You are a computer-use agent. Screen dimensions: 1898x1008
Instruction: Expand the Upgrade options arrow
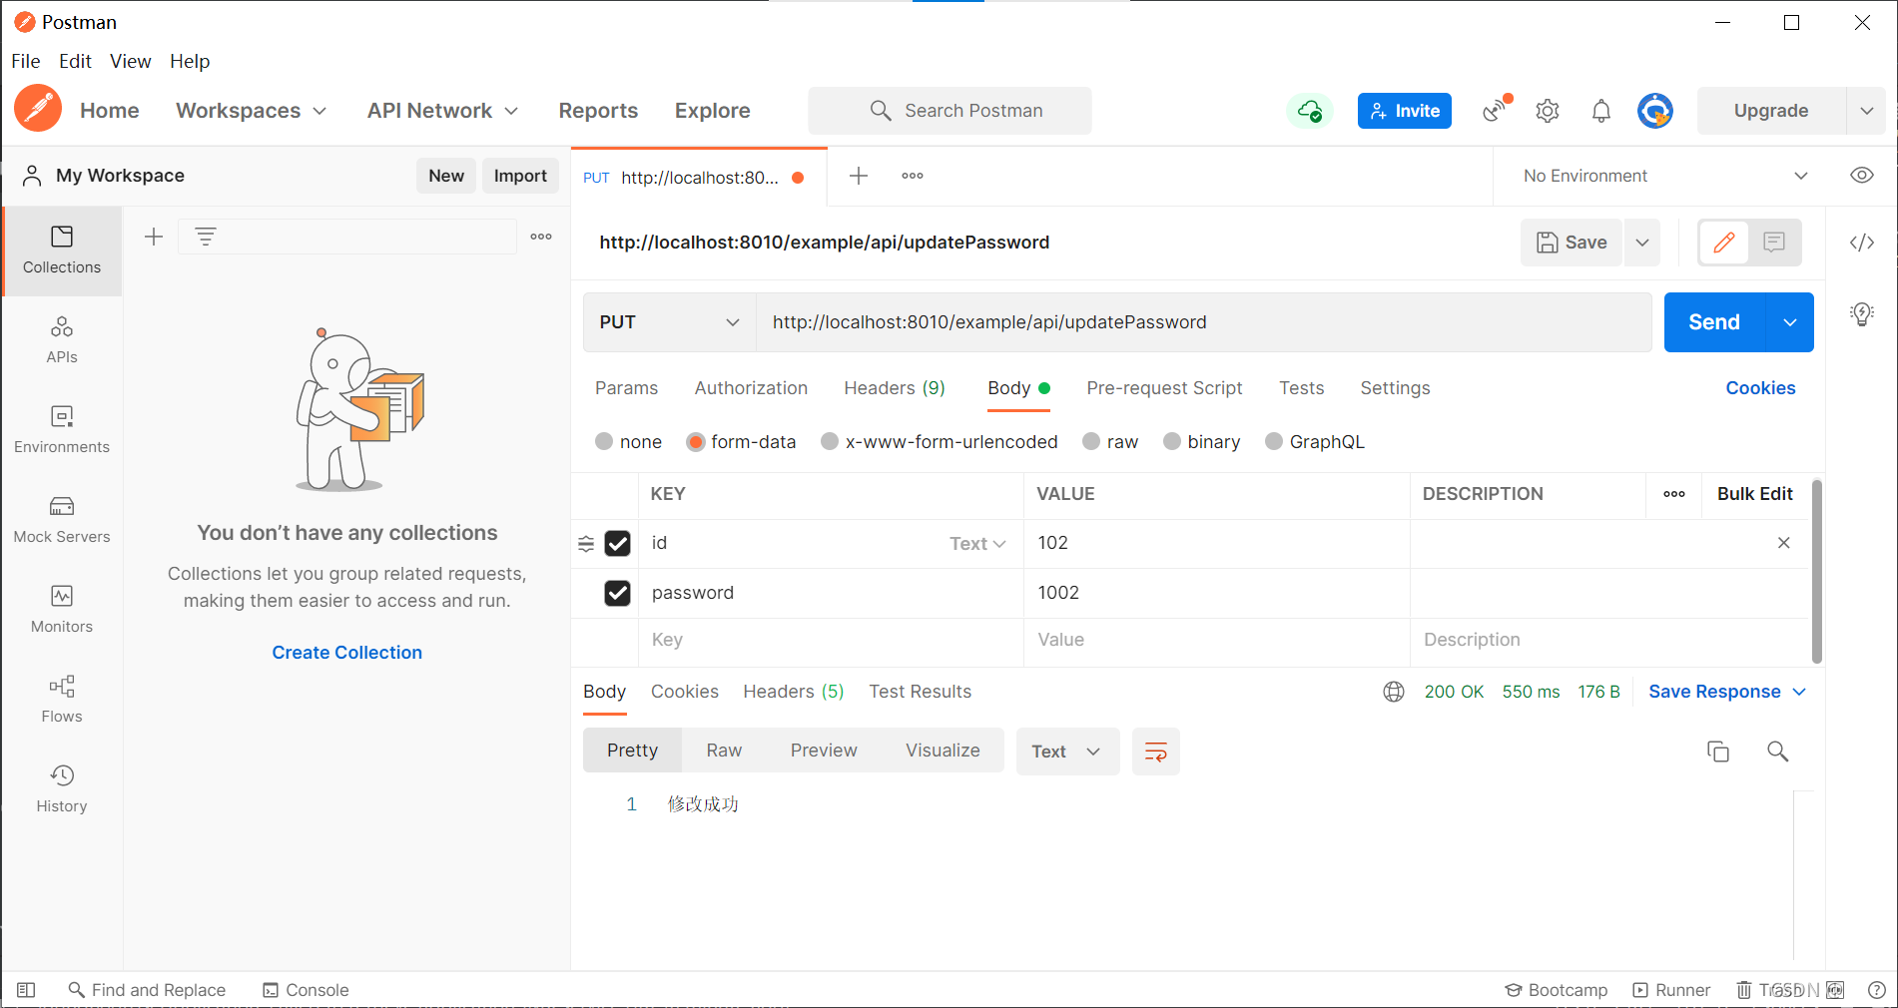click(1866, 111)
